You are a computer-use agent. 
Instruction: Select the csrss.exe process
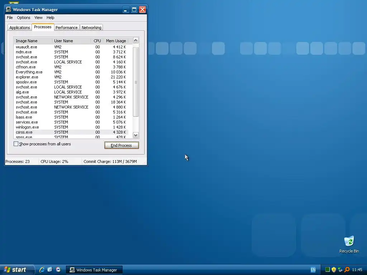pos(71,132)
